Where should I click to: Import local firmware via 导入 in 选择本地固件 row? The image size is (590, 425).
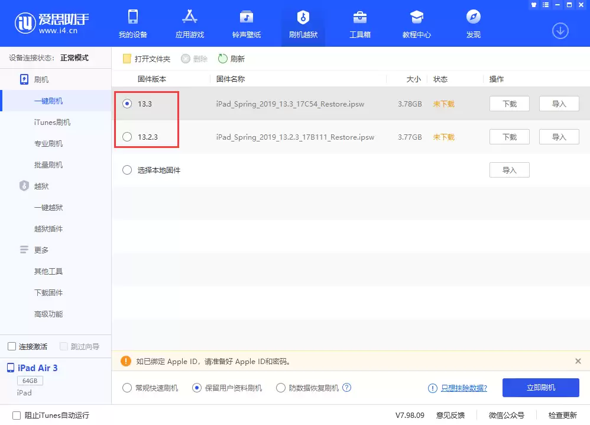pyautogui.click(x=510, y=170)
